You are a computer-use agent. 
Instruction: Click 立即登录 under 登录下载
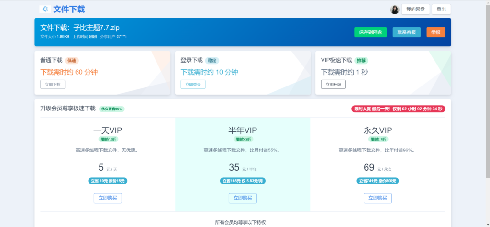point(193,84)
